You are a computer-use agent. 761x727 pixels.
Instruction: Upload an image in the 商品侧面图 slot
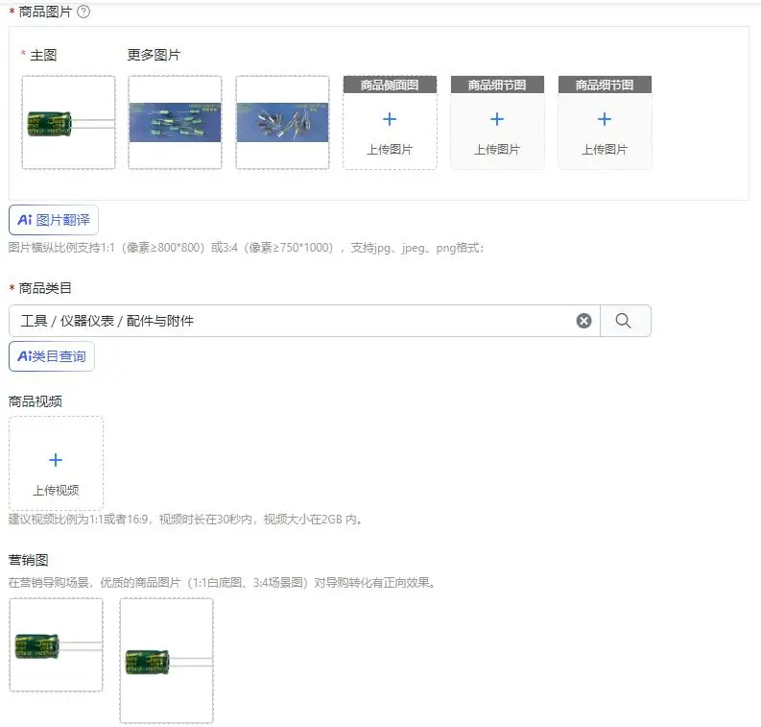point(390,122)
